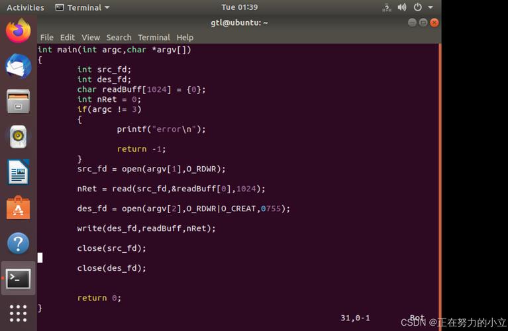The width and height of the screenshot is (508, 331).
Task: Open the Terminal menu in menu bar
Action: click(x=154, y=38)
